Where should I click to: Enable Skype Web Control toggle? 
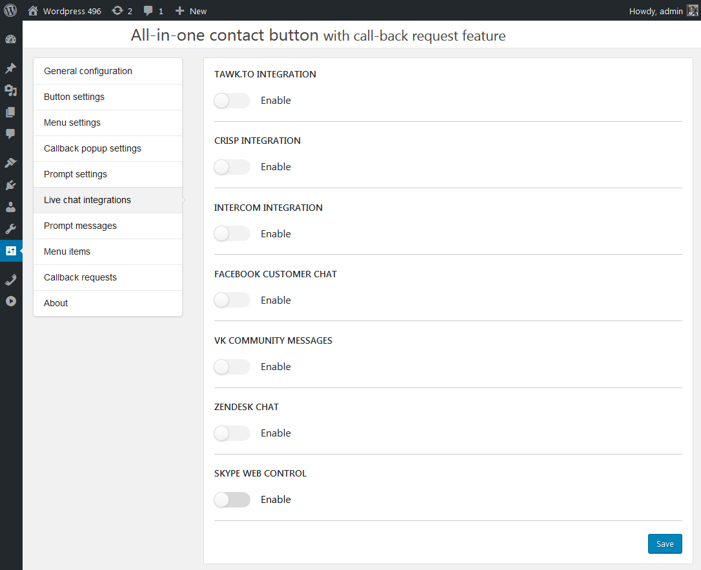[x=232, y=500]
